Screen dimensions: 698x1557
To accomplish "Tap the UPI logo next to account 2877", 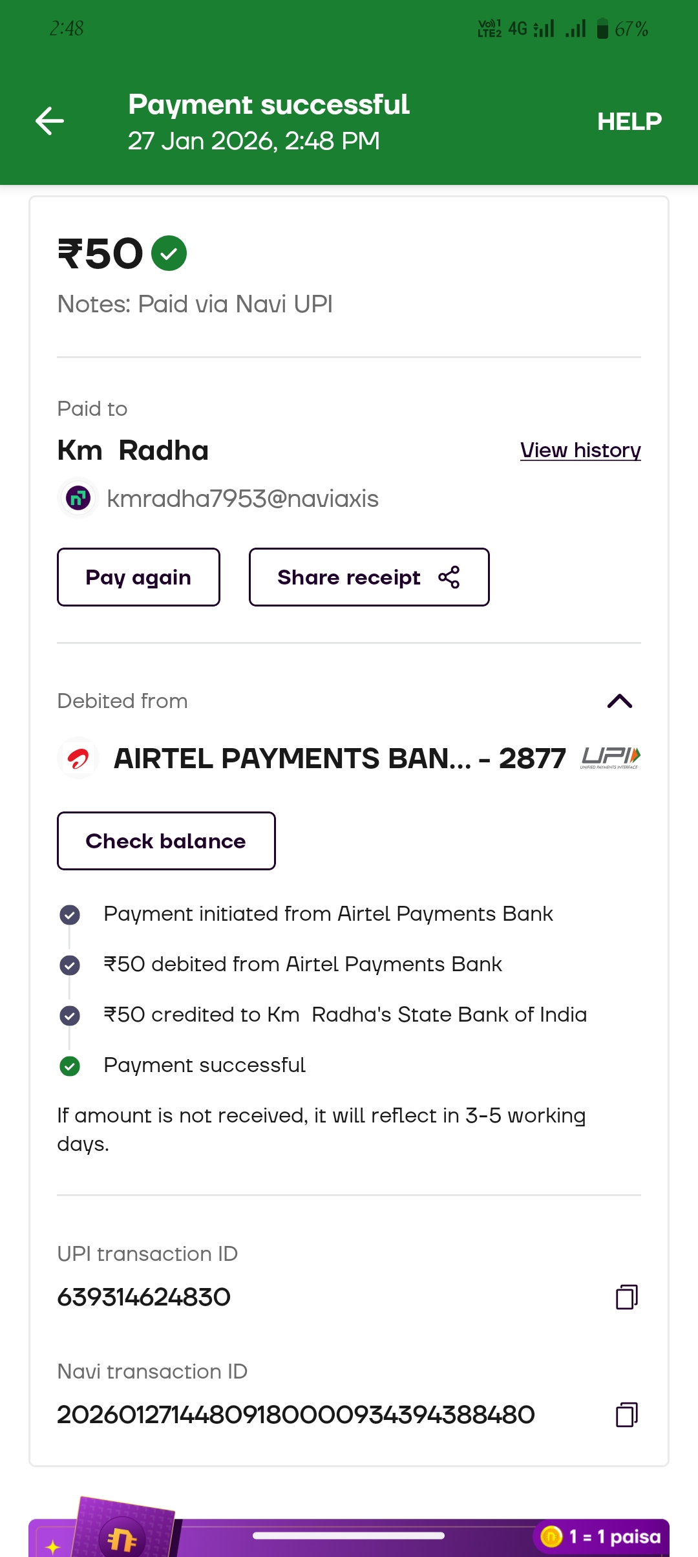I will click(610, 757).
